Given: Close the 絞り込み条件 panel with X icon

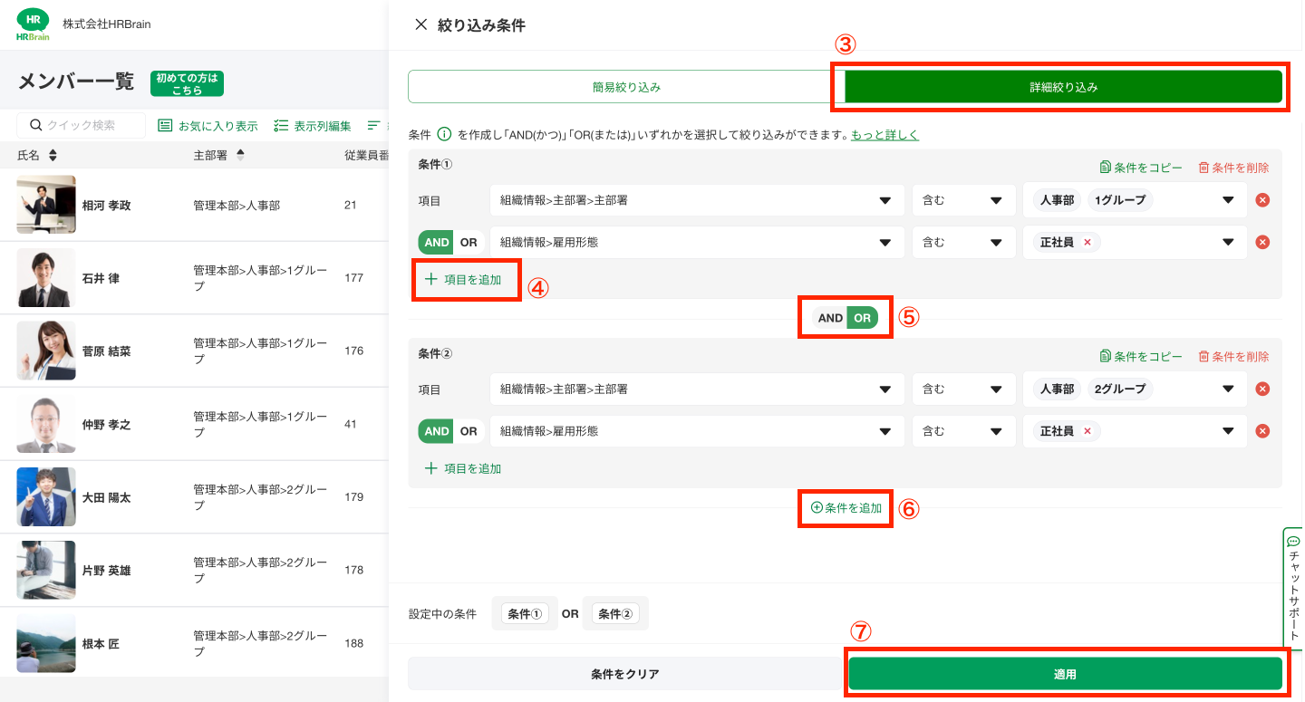Looking at the screenshot, I should tap(420, 25).
